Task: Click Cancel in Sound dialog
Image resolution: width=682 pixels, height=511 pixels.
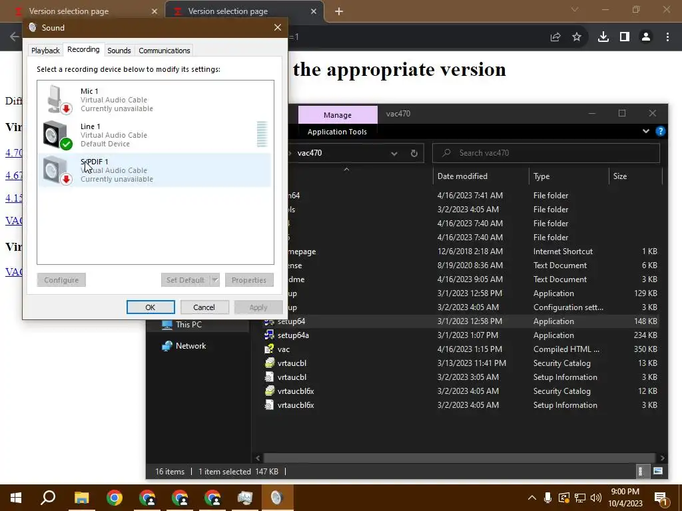Action: tap(204, 307)
